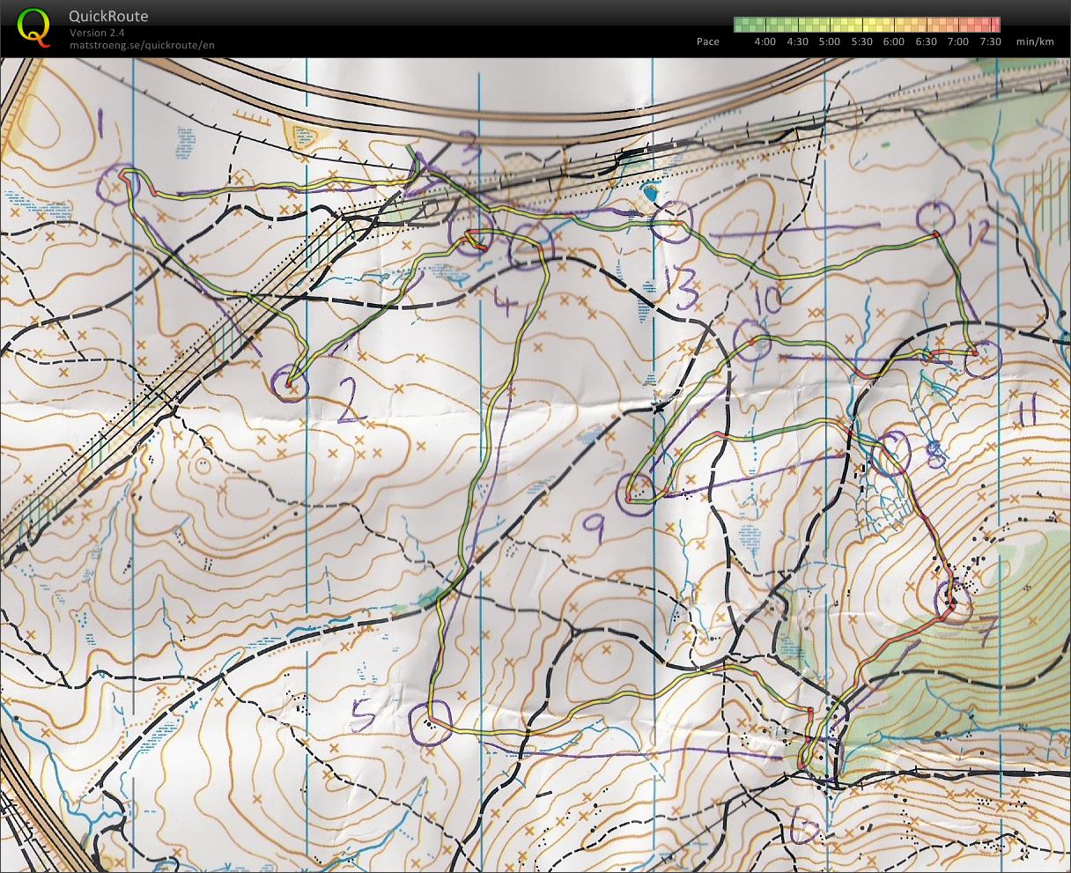1071x873 pixels.
Task: Click control circle 5 on the map
Action: [x=430, y=724]
